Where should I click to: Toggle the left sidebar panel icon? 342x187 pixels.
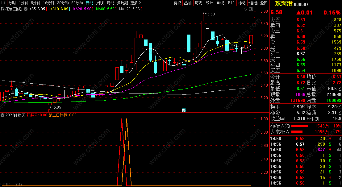[x=3, y=3]
